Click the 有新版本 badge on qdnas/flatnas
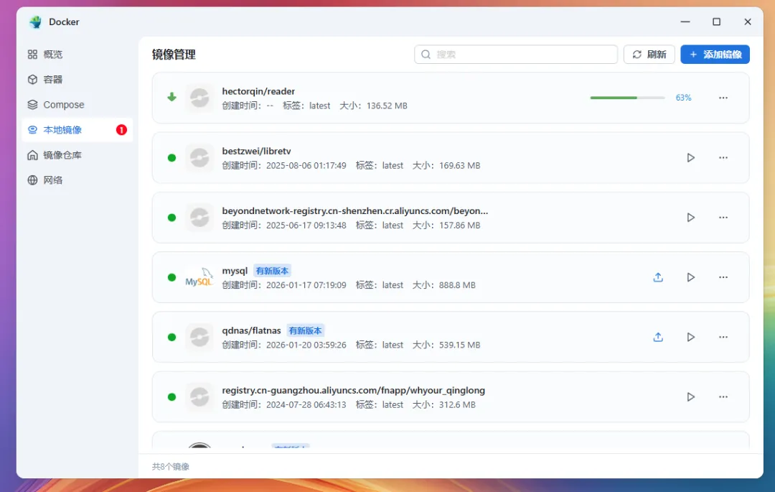 point(305,331)
